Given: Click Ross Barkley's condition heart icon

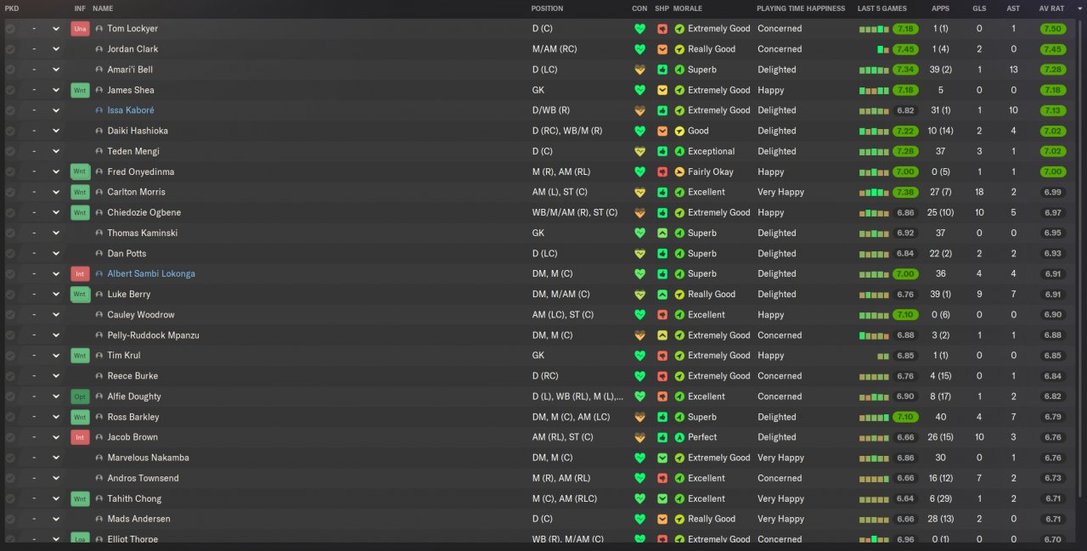Looking at the screenshot, I should coord(639,417).
